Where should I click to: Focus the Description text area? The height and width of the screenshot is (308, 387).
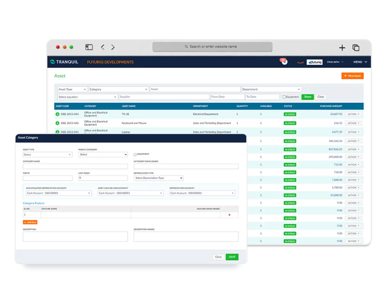(x=75, y=237)
